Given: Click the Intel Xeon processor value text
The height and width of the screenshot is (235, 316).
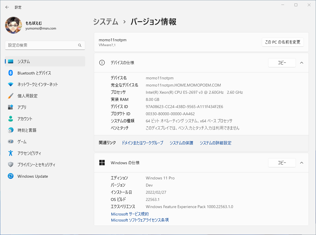Looking at the screenshot, I should tap(194, 92).
